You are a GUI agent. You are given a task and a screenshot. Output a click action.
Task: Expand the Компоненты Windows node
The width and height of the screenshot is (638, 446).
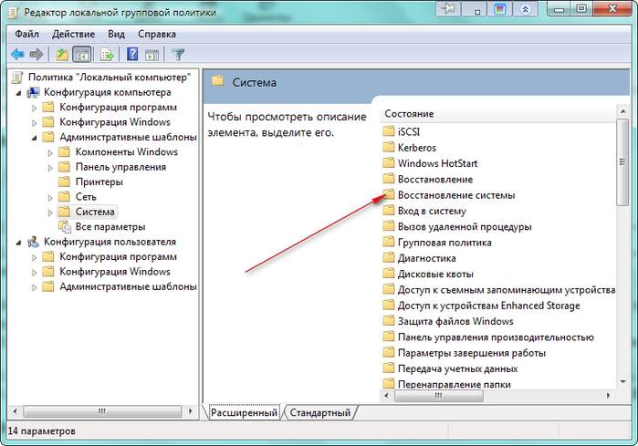(50, 153)
